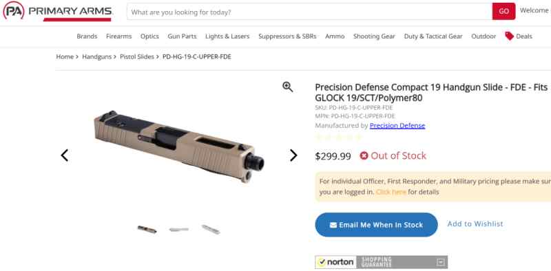Open the Suppressors & SBRs menu
This screenshot has width=551, height=271.
point(287,36)
